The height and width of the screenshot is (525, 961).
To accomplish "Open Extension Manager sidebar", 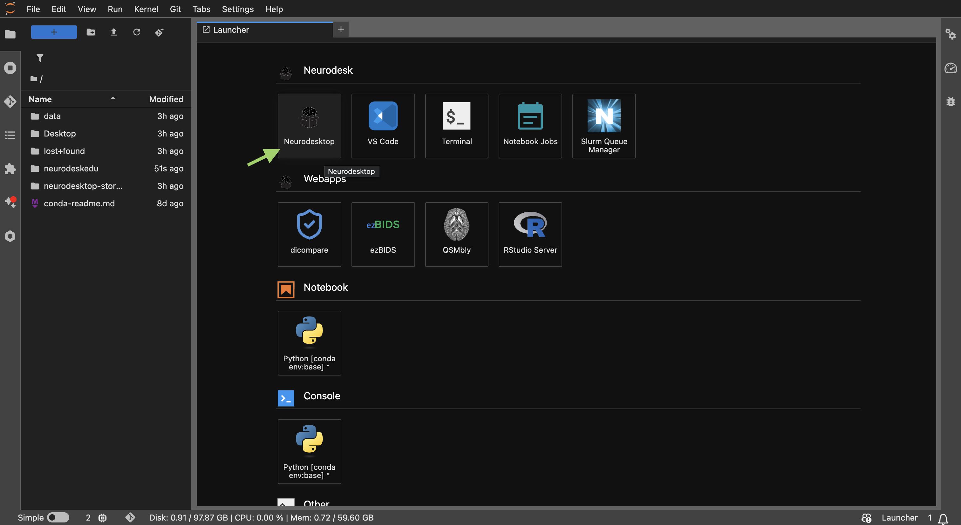I will pyautogui.click(x=10, y=169).
